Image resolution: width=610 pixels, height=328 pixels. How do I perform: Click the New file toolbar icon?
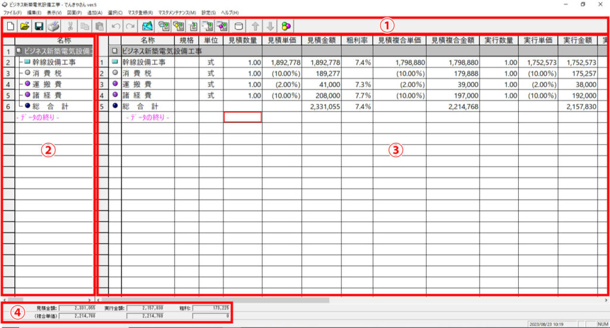click(x=10, y=26)
